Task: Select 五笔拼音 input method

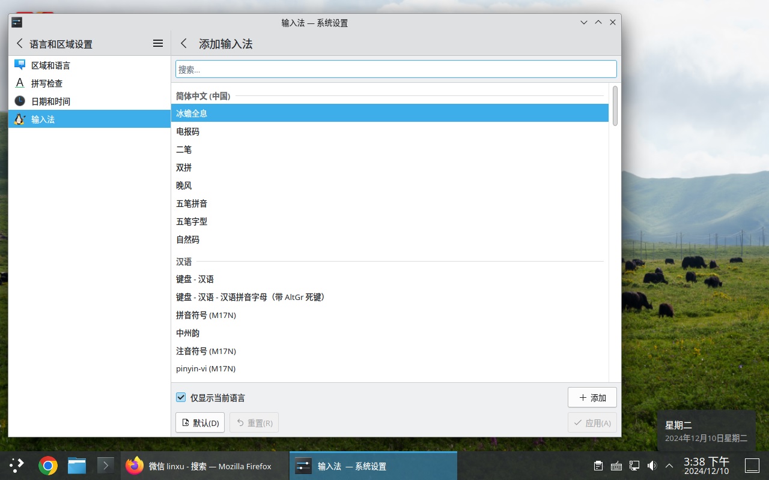Action: coord(390,203)
